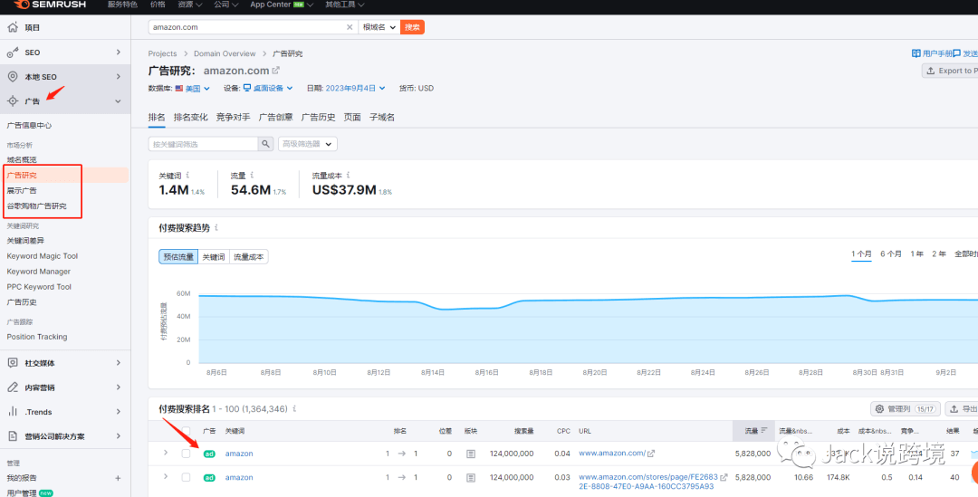The height and width of the screenshot is (497, 978).
Task: Select the 1个月 time range
Action: 861,253
